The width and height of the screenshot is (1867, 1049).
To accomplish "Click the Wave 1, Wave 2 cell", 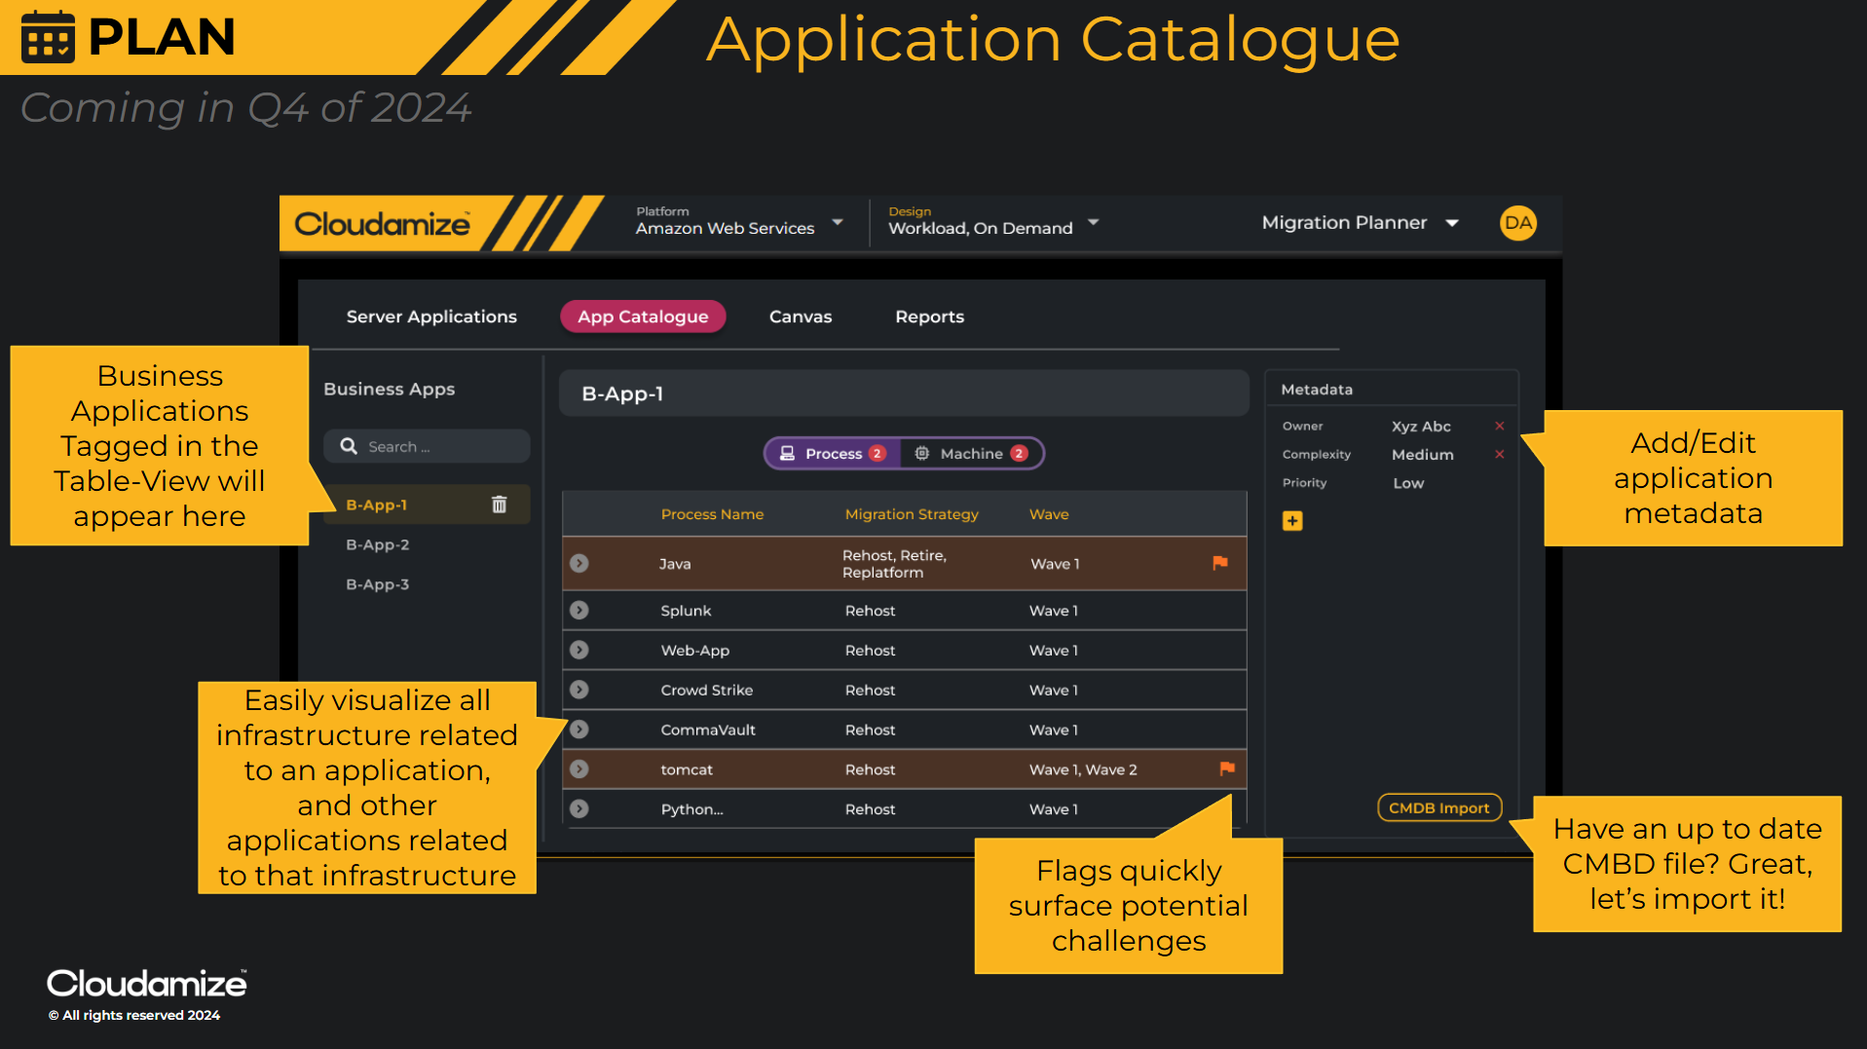I will 1083,769.
